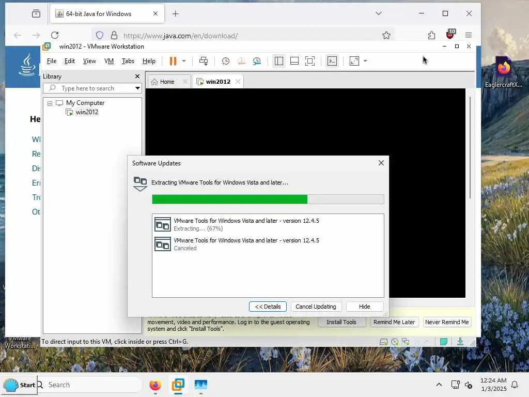529x397 pixels.
Task: Click Install Tools in the reminder bar
Action: tap(341, 322)
